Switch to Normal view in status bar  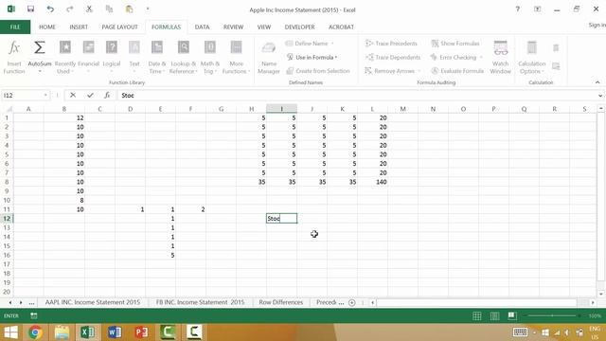point(477,315)
